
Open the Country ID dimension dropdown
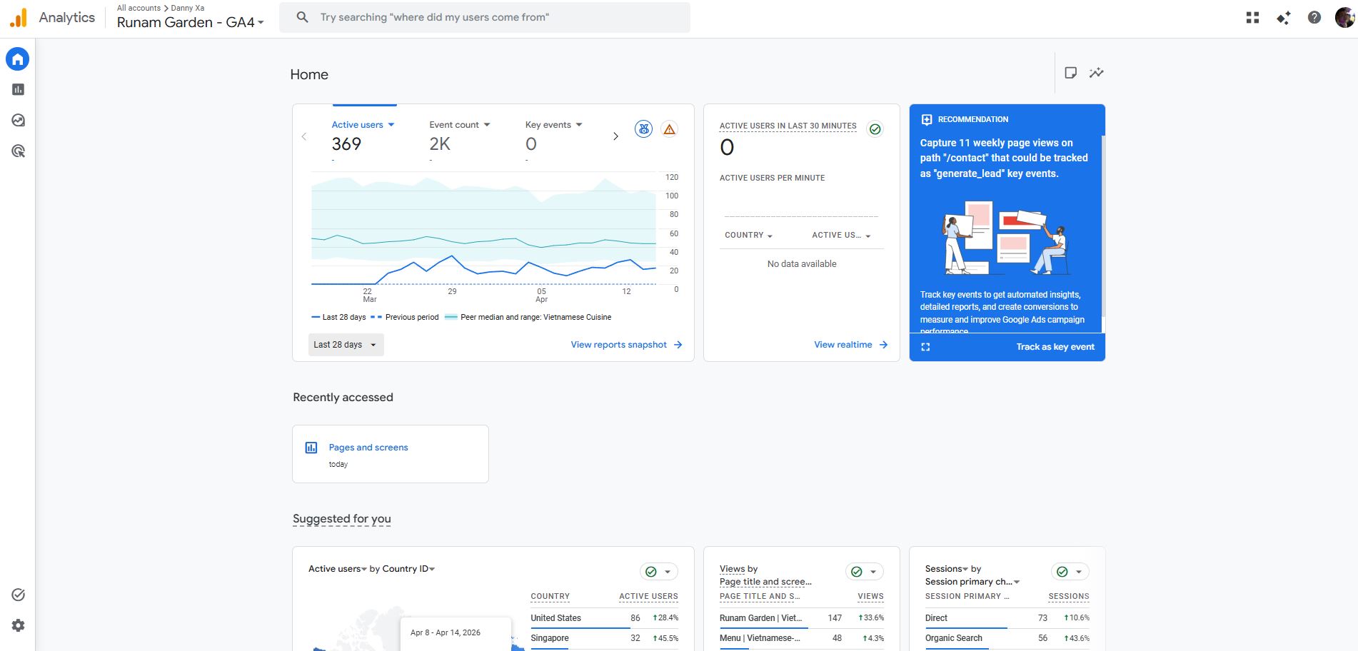(408, 569)
